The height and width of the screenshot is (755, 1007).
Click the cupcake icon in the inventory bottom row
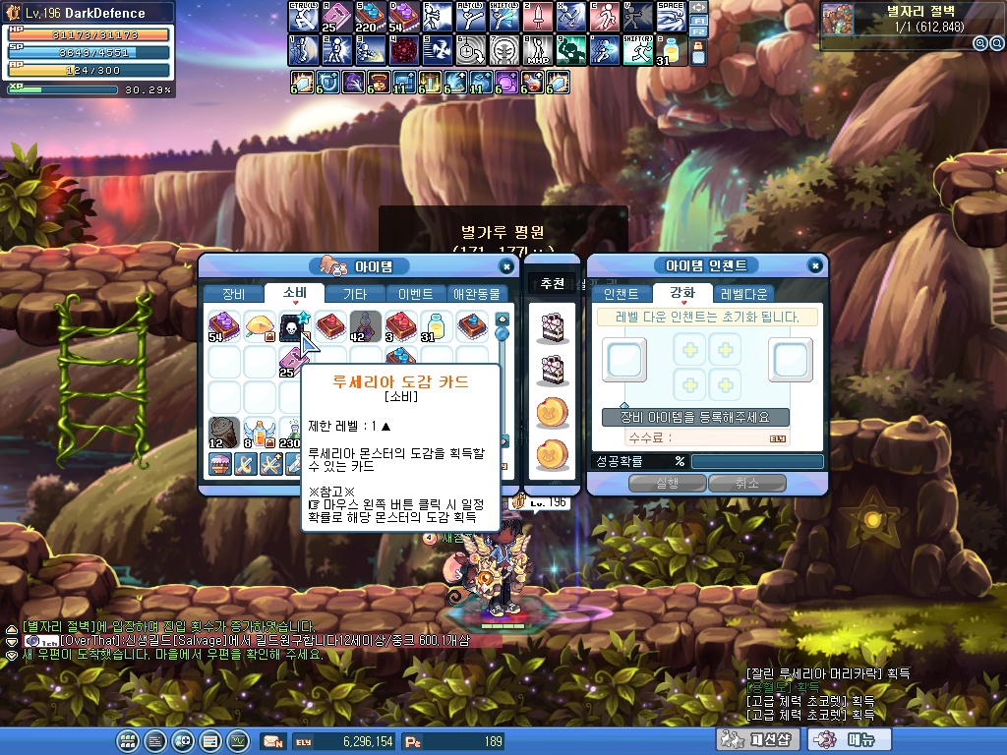point(220,464)
